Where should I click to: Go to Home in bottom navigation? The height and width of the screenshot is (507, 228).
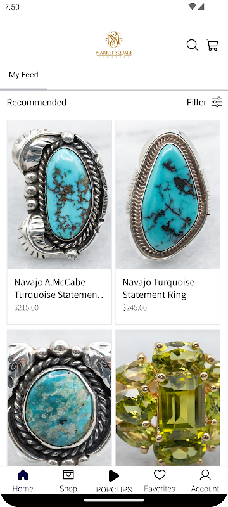tap(23, 480)
